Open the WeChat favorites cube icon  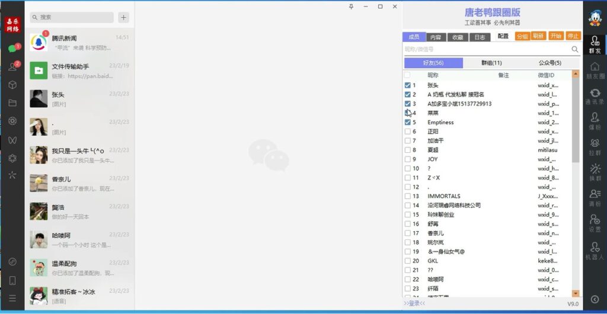(x=12, y=85)
